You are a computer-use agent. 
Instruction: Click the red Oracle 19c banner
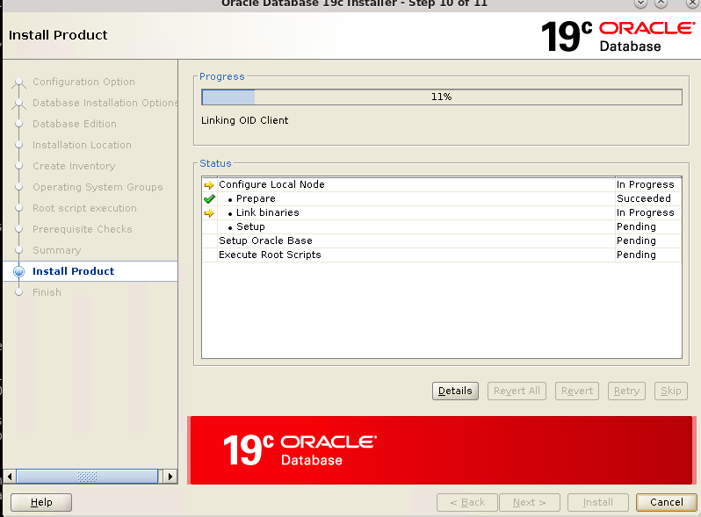[442, 450]
